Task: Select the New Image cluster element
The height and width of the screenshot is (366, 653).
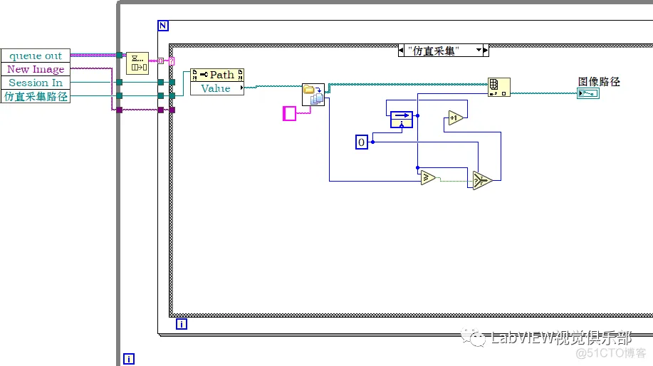Action: [36, 69]
